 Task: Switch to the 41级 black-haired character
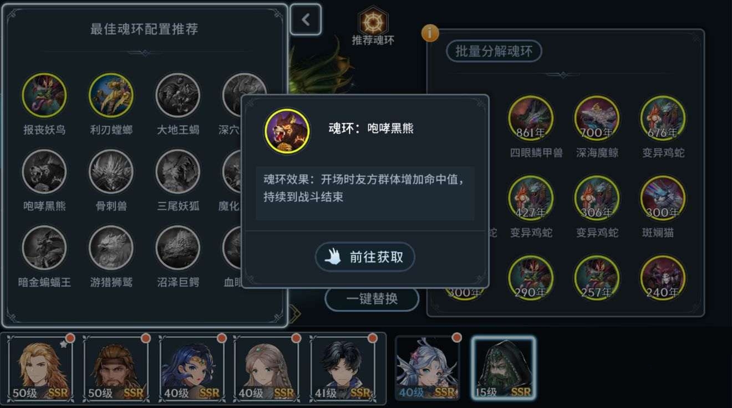pyautogui.click(x=342, y=368)
